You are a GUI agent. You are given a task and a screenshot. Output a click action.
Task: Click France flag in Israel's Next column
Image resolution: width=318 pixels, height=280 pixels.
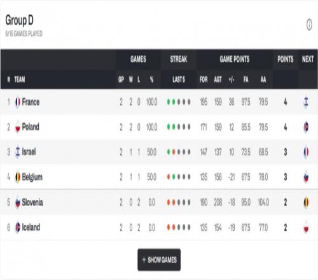306,152
